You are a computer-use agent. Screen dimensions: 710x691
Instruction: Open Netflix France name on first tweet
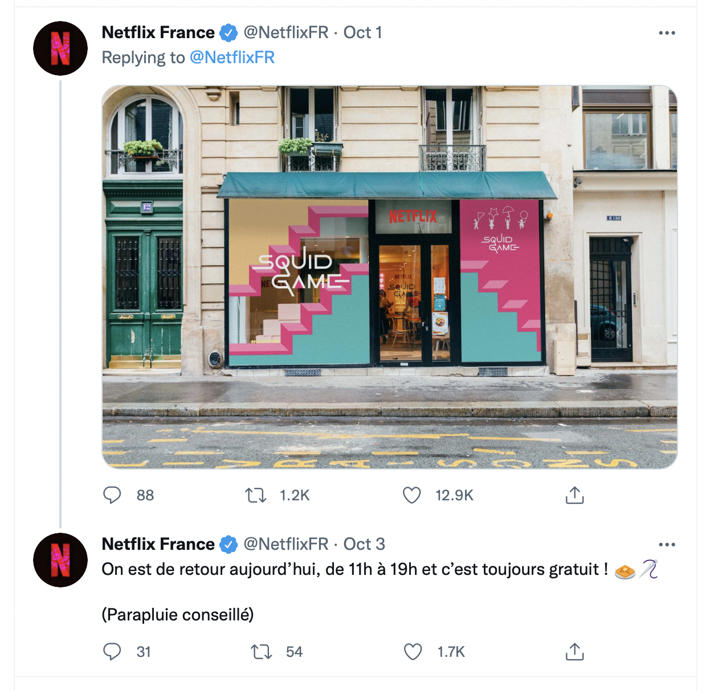tap(158, 32)
